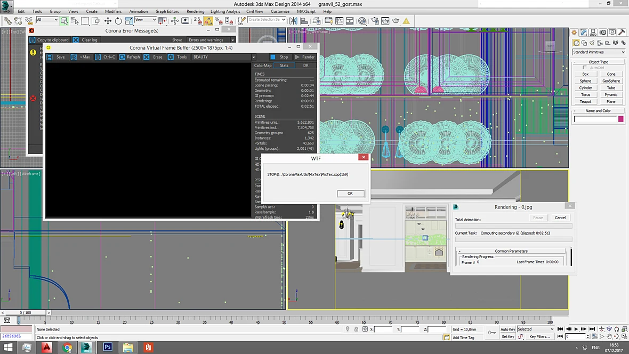The image size is (629, 354).
Task: Click the Mirror tool icon
Action: click(293, 20)
